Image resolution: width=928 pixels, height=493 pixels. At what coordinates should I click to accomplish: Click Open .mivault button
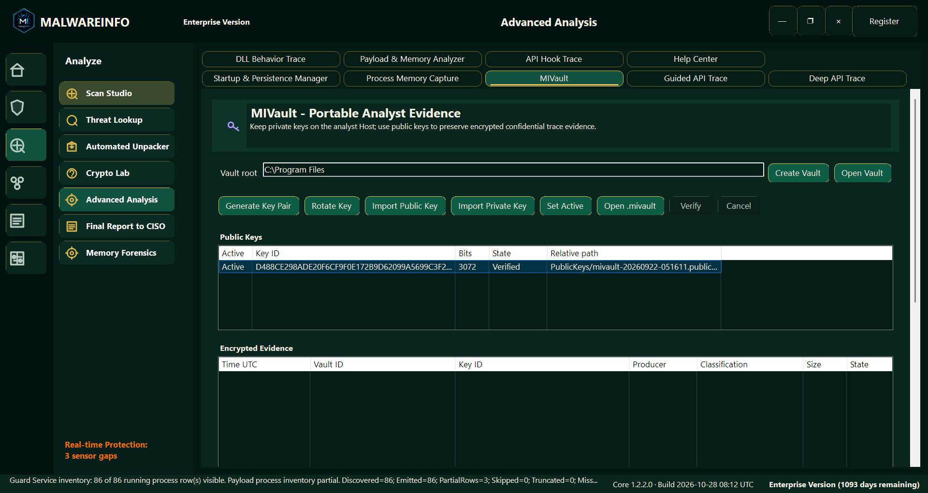[x=630, y=206]
